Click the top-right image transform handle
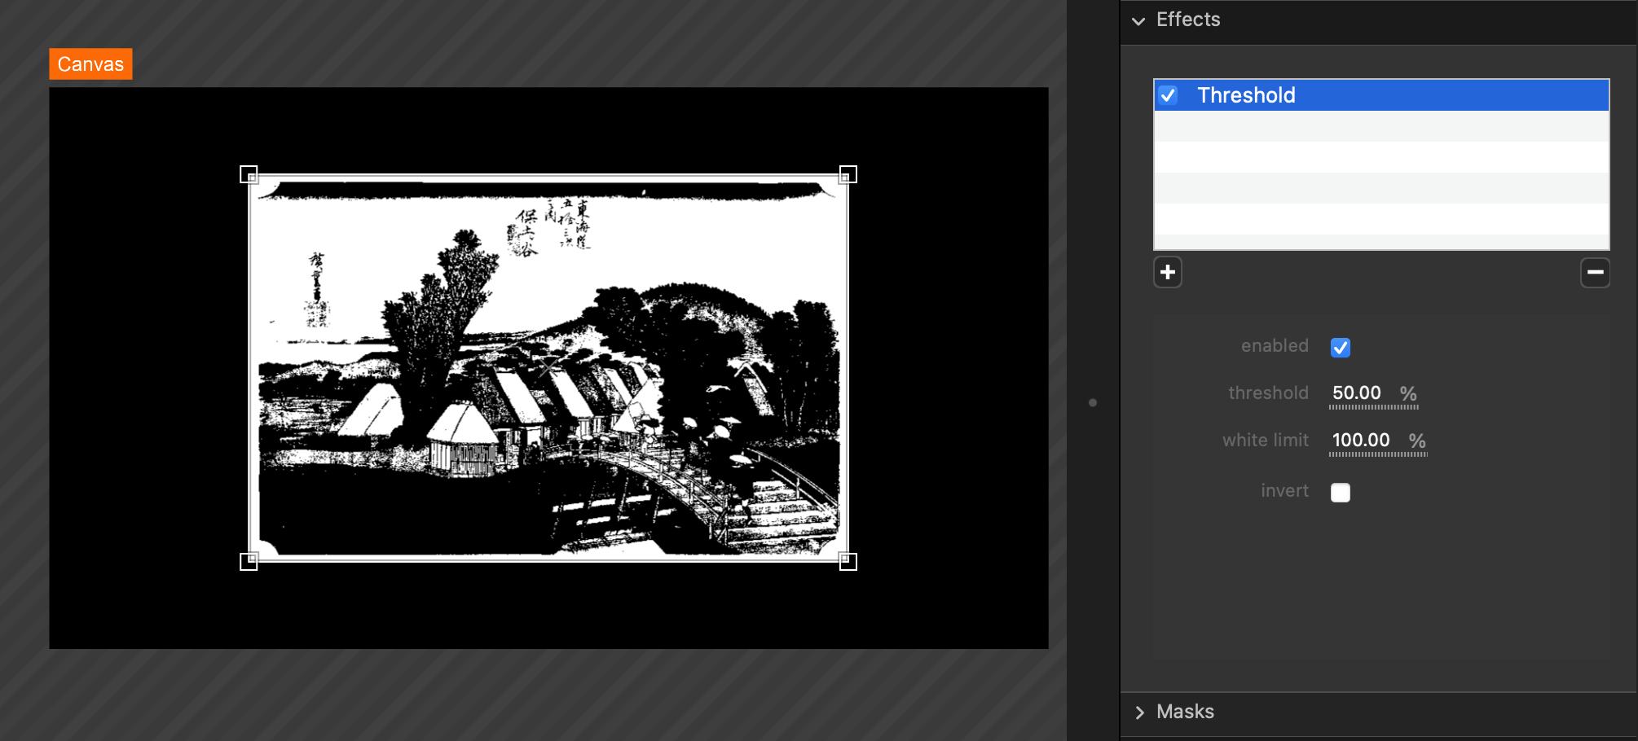Viewport: 1638px width, 741px height. pyautogui.click(x=848, y=174)
